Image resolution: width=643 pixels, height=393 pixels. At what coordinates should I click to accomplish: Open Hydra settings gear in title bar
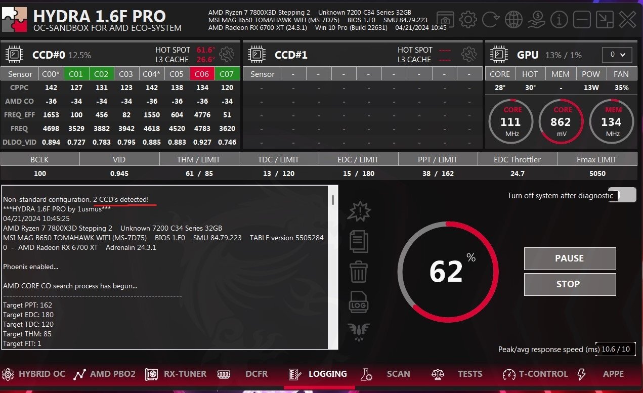coord(468,20)
